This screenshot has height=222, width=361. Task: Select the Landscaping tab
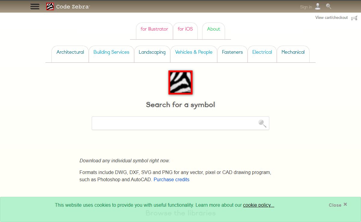pos(152,54)
